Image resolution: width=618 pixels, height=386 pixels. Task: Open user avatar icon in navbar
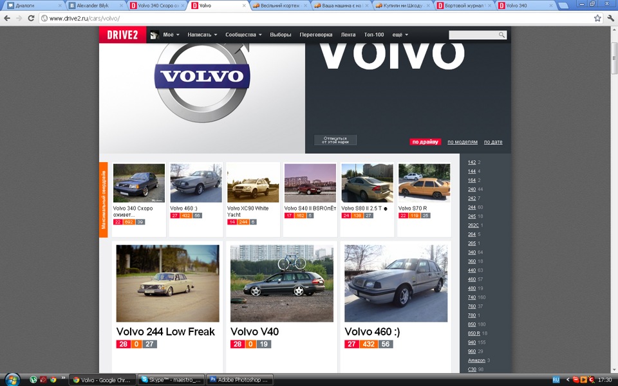click(154, 35)
